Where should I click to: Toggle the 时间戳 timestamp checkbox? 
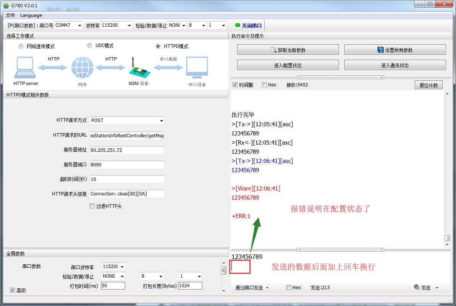coord(235,85)
